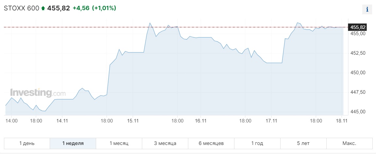Click the +4,56 change value

[81, 8]
